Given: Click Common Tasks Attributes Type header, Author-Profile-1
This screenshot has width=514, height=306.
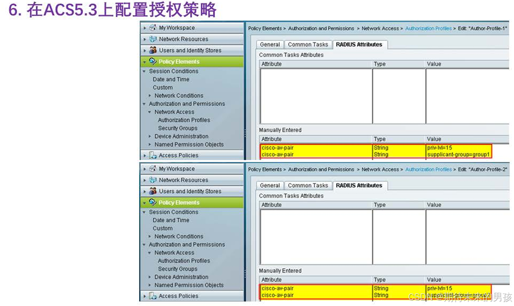Looking at the screenshot, I should (399, 64).
